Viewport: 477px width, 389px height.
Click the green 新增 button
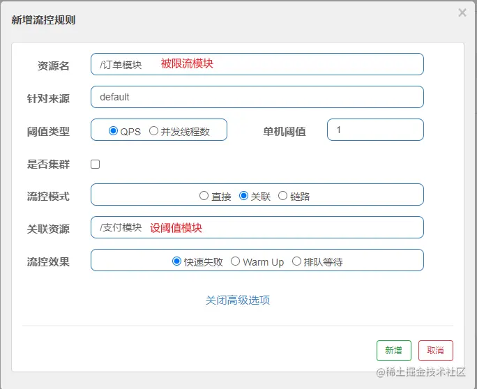[394, 351]
